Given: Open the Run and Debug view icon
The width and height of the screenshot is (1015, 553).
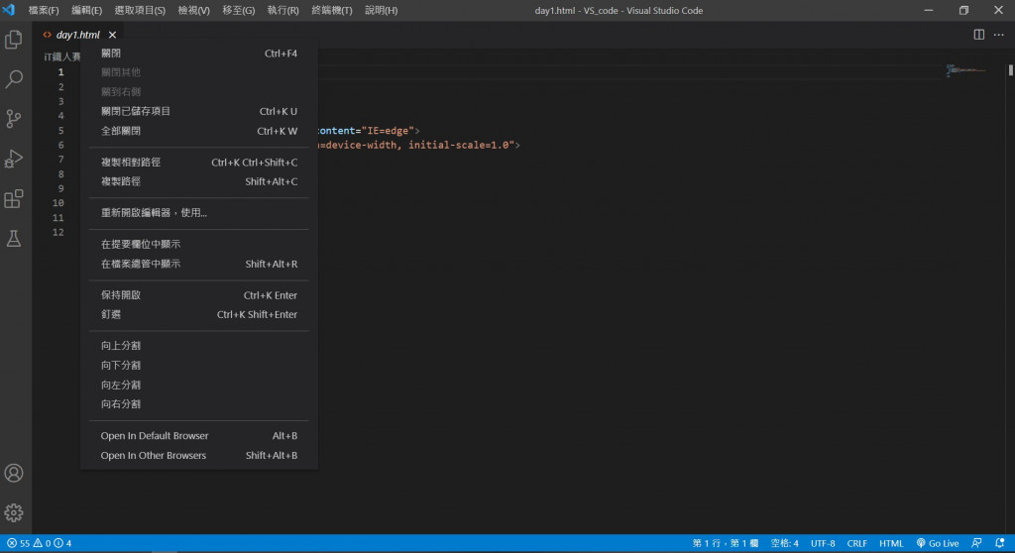Looking at the screenshot, I should point(14,159).
